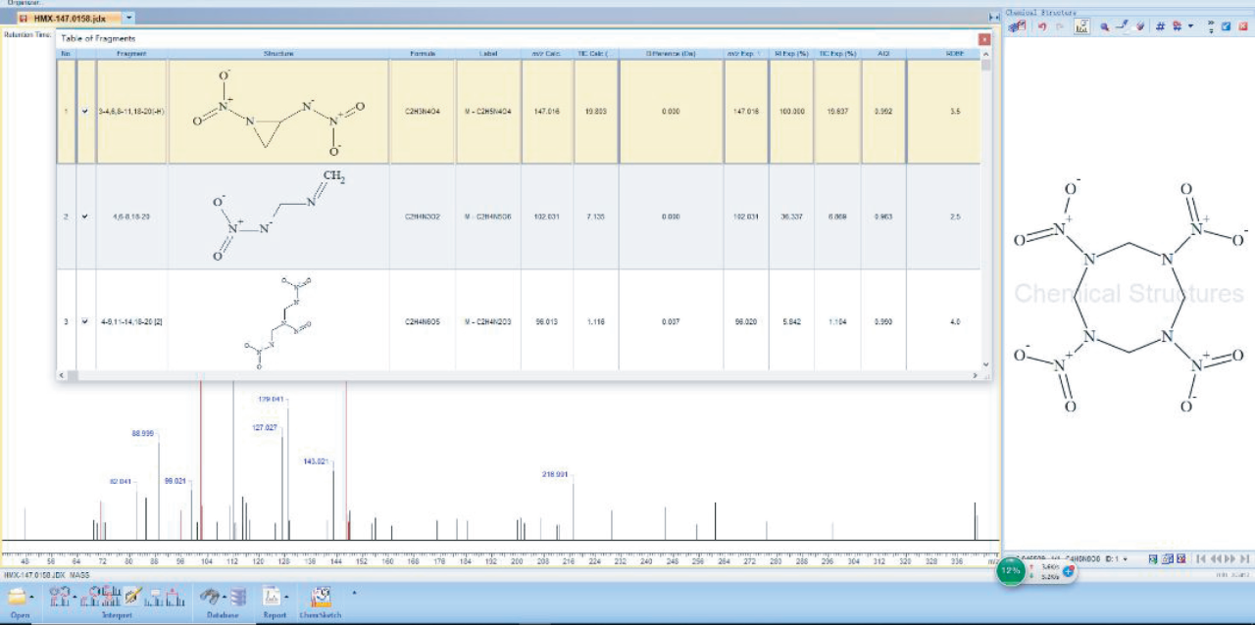Toggle the checkbox for fragment row 2

[85, 216]
